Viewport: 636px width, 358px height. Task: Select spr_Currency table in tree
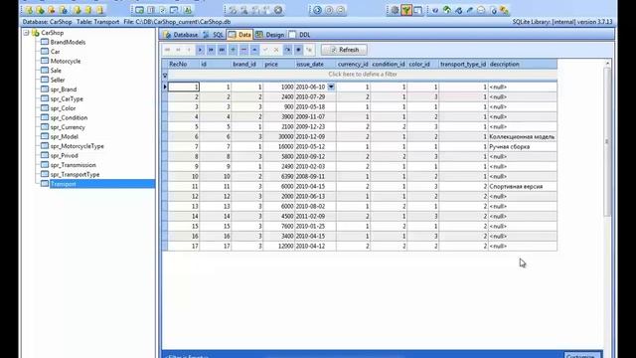click(x=68, y=127)
